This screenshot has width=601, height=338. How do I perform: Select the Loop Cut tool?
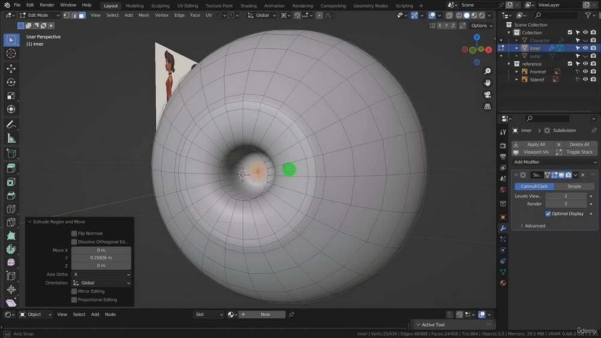11,209
